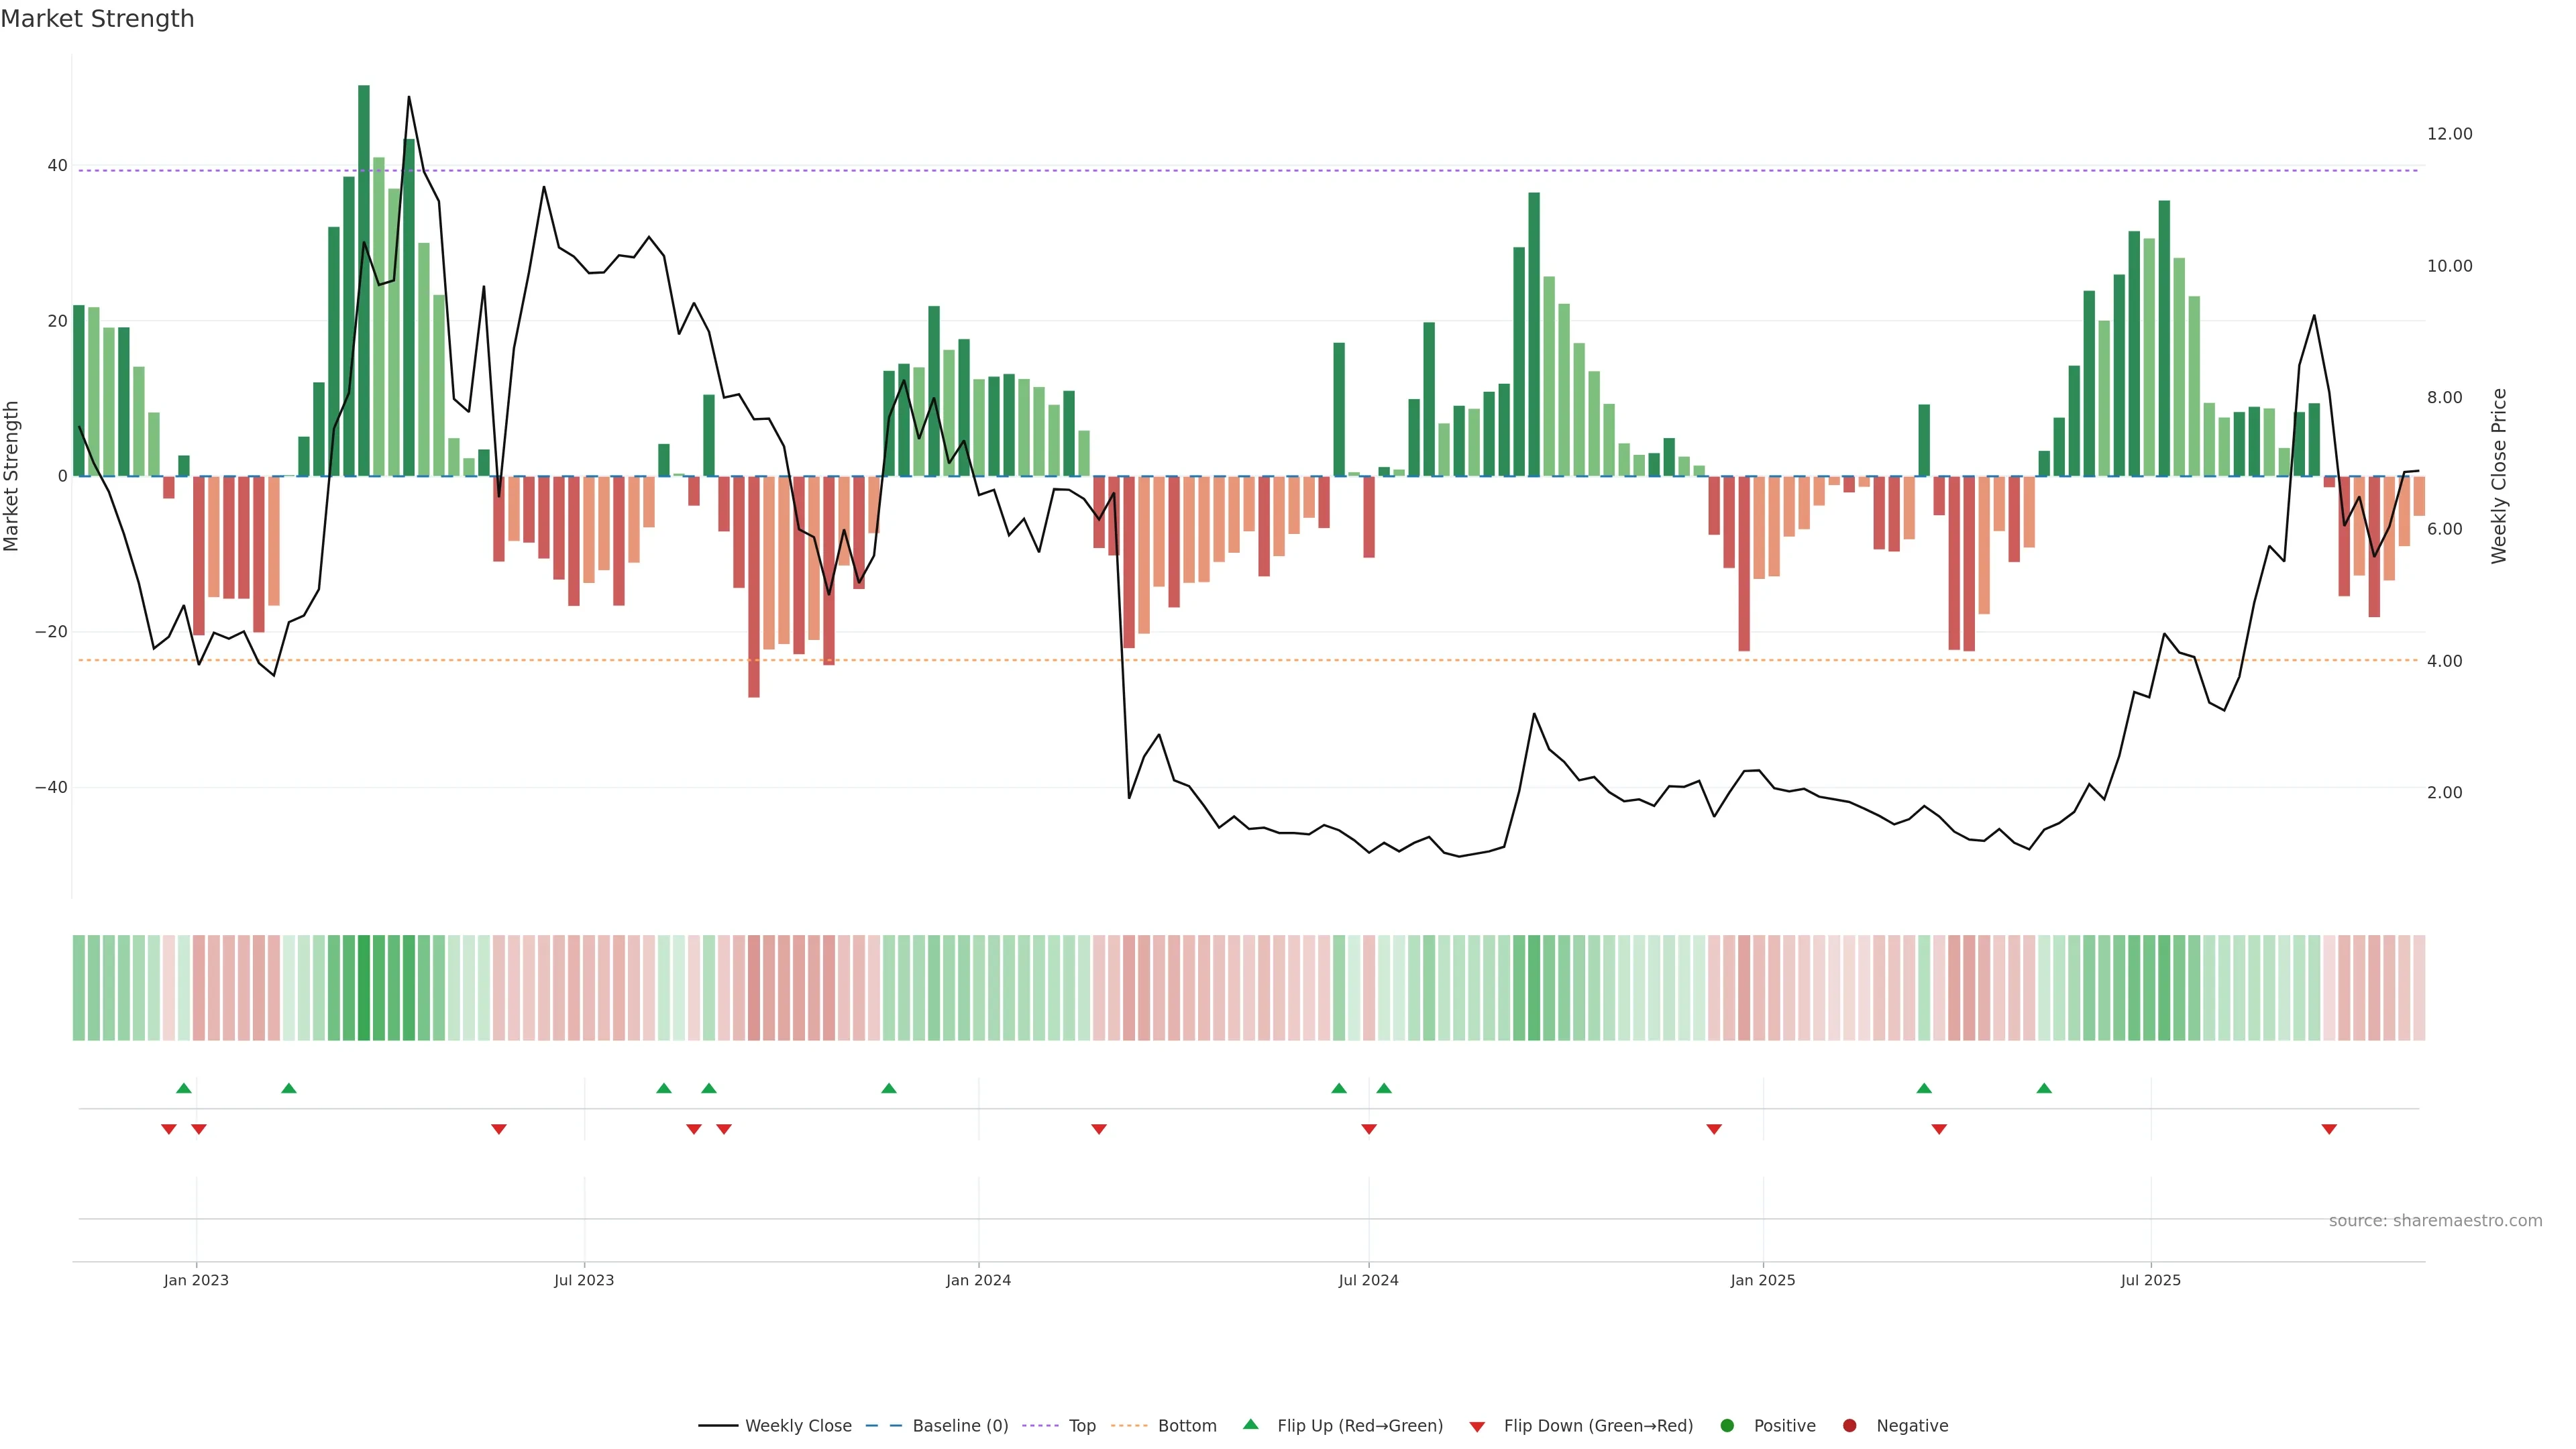Click the Weekly Close Price axis title
Image resolution: width=2576 pixels, height=1449 pixels.
tap(2499, 476)
